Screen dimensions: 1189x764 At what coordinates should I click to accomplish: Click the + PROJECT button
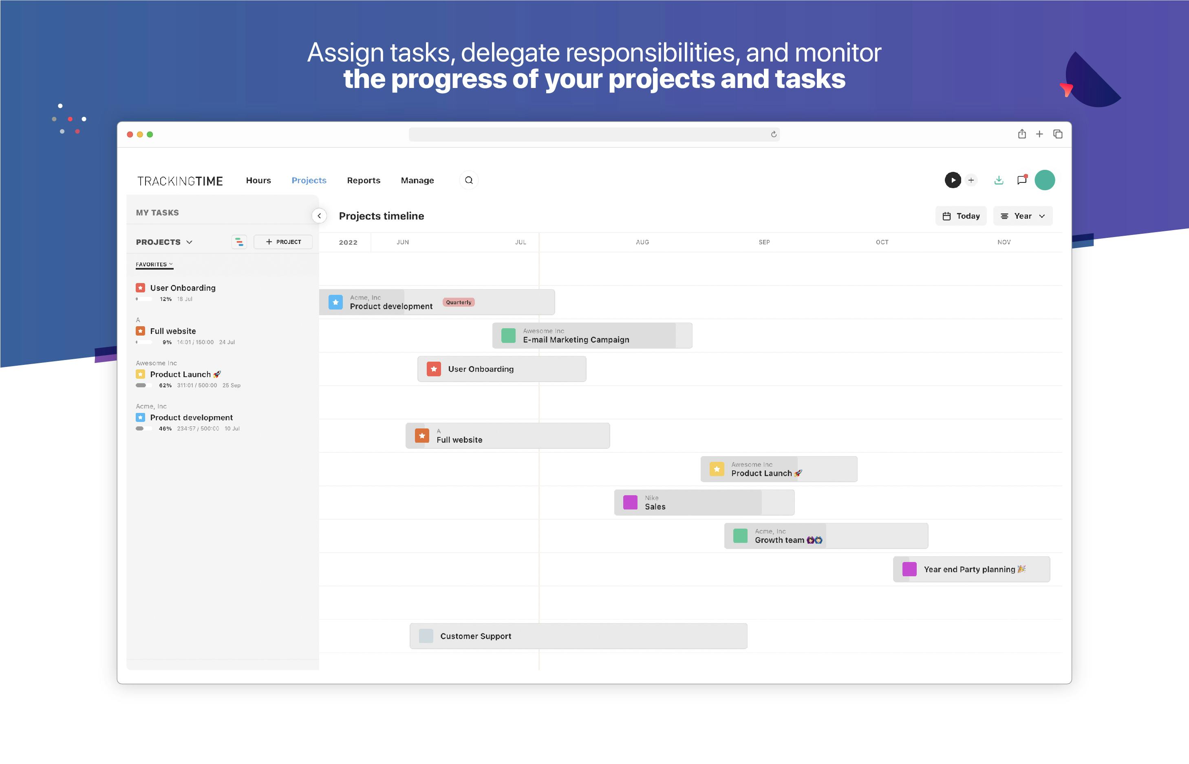point(283,242)
